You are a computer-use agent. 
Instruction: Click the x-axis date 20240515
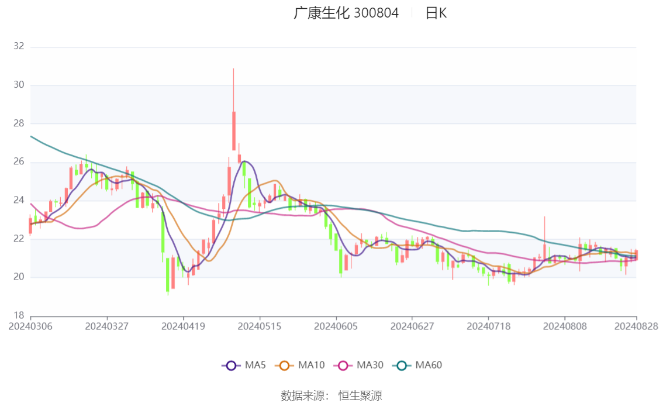point(259,326)
